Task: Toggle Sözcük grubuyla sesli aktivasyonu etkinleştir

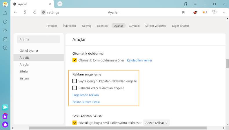Action: point(74,123)
